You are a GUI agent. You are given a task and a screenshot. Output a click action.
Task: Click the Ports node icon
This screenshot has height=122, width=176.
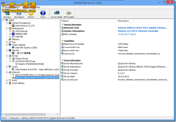point(10,80)
